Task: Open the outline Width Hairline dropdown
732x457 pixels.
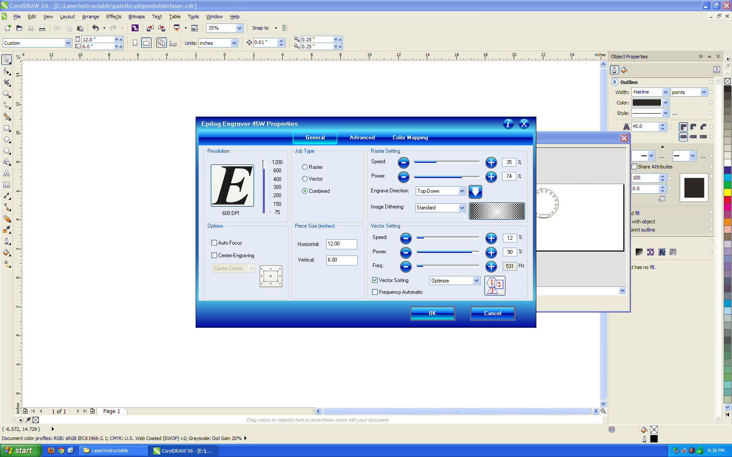Action: coord(665,92)
